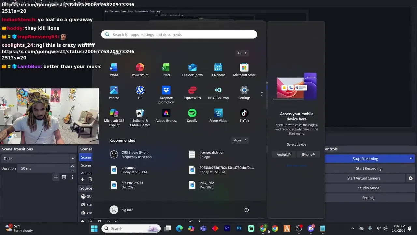Viewport: 417px width, 235px height.
Task: Open the Calendar app
Action: (x=218, y=70)
